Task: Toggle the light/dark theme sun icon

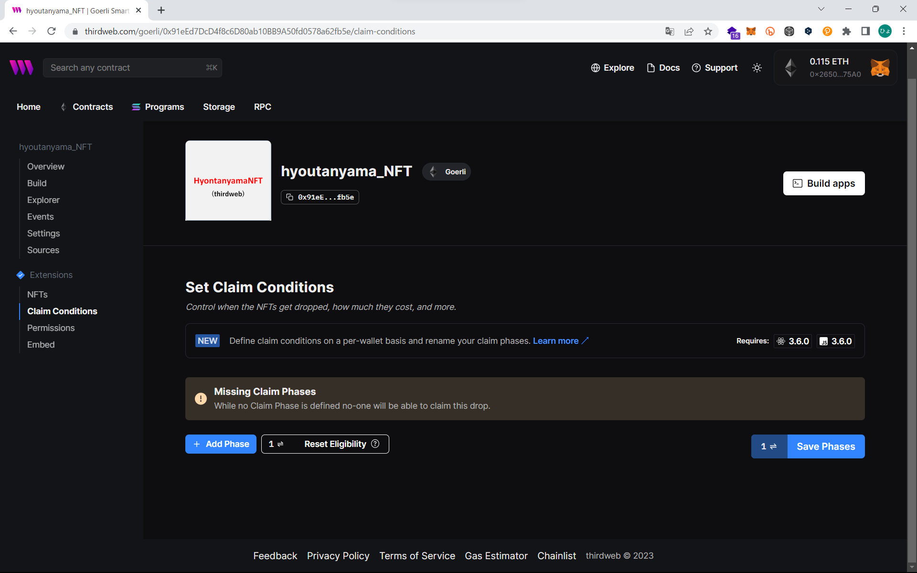Action: (757, 68)
